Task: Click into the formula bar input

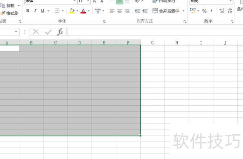Action: 155,32
